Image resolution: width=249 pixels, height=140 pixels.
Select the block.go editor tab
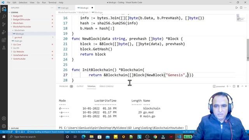point(84,8)
